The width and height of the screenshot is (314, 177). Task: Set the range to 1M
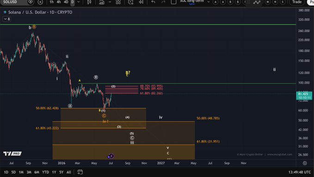[x=21, y=172]
